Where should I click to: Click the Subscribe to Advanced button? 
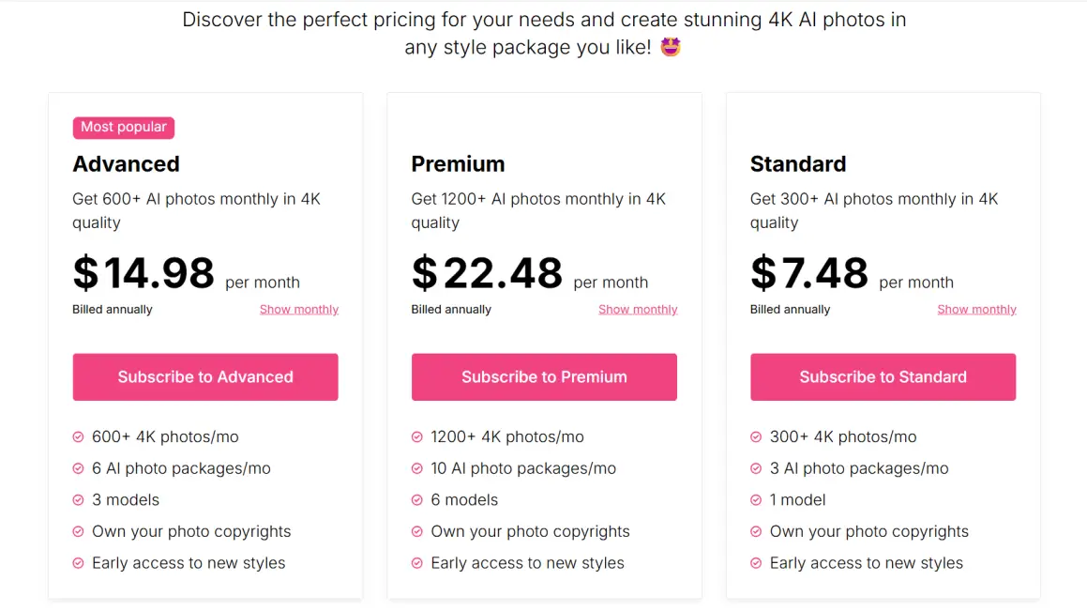click(x=205, y=376)
